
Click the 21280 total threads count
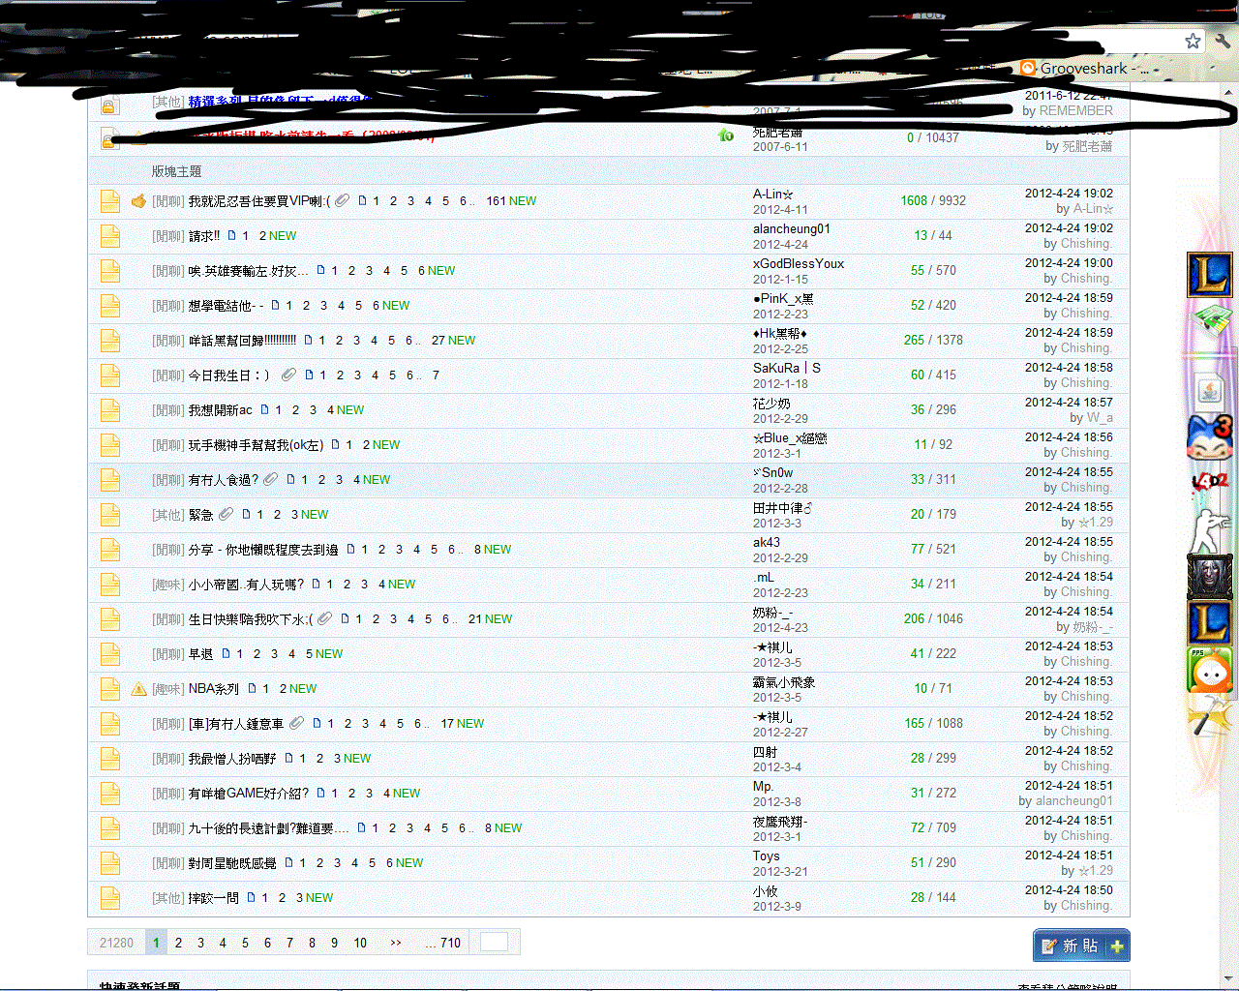116,943
